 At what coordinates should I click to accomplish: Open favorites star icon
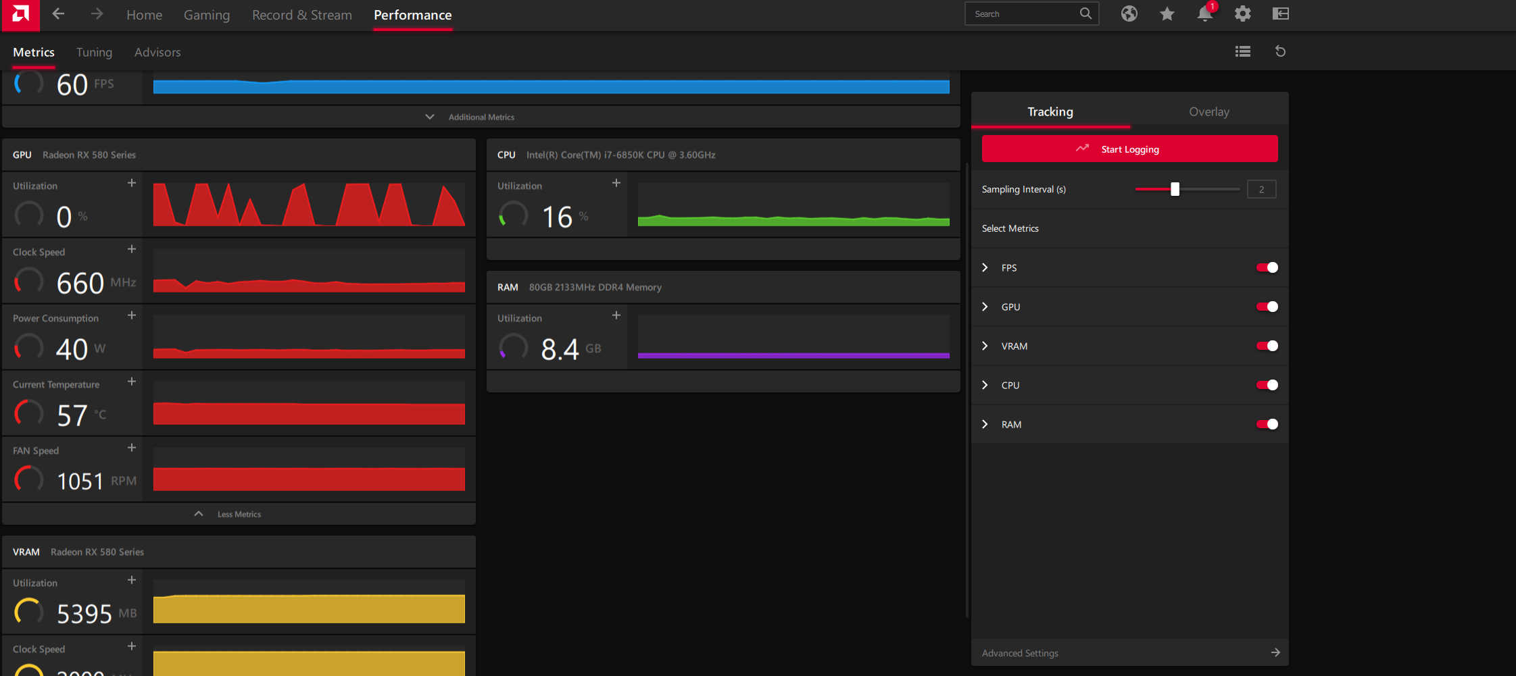click(1167, 14)
